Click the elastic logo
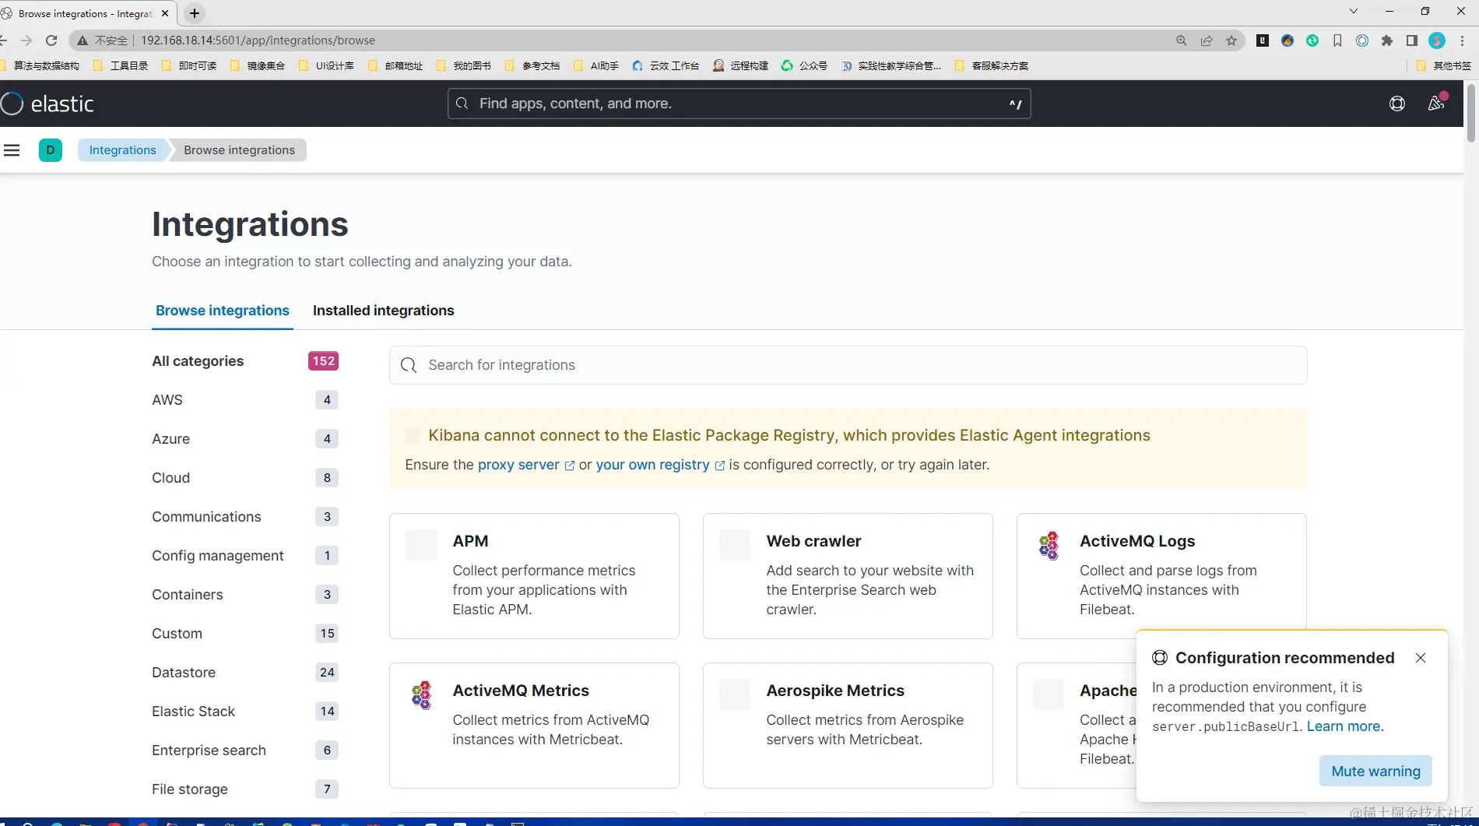1479x826 pixels. [47, 104]
